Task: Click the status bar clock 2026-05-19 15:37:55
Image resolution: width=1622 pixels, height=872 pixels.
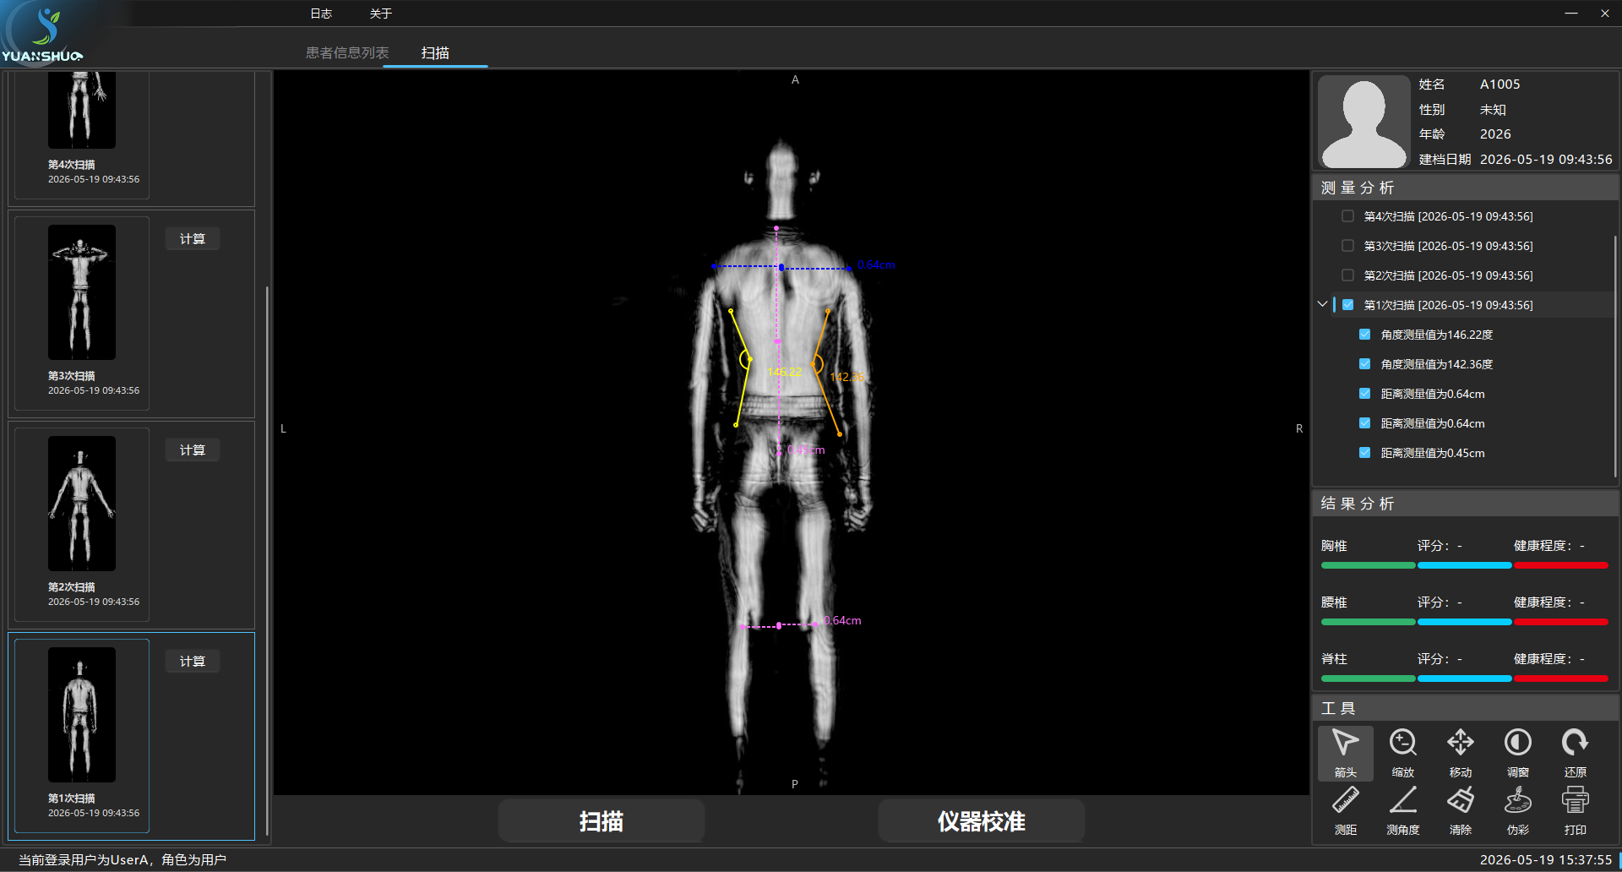Action: point(1545,860)
